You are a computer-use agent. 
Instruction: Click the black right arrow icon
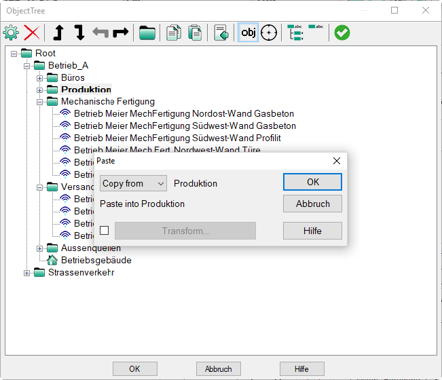tap(121, 33)
